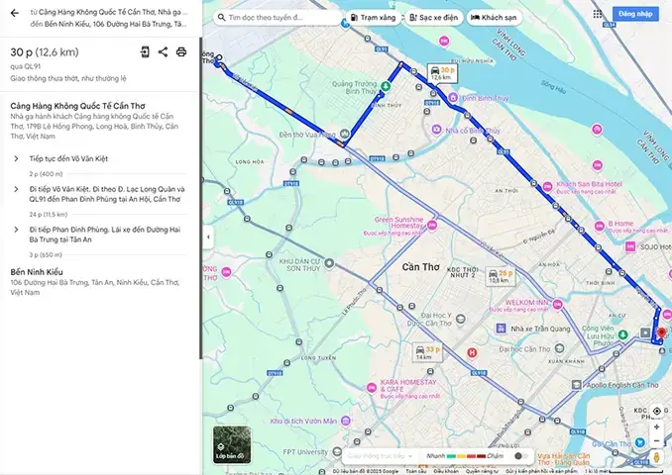This screenshot has height=475, width=672.
Task: Click the search along route field
Action: coord(278,18)
